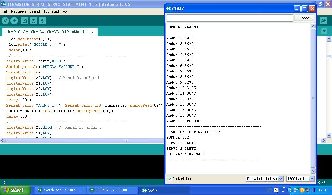Expand the Reavahetust ei lisa dropdown
This screenshot has width=332, height=195.
tap(265, 179)
